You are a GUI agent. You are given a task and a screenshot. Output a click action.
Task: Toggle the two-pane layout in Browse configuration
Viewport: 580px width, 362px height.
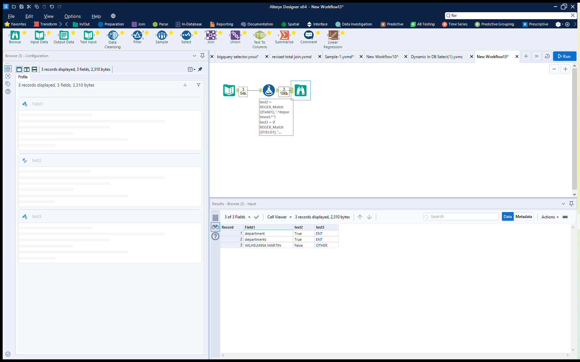pos(26,69)
